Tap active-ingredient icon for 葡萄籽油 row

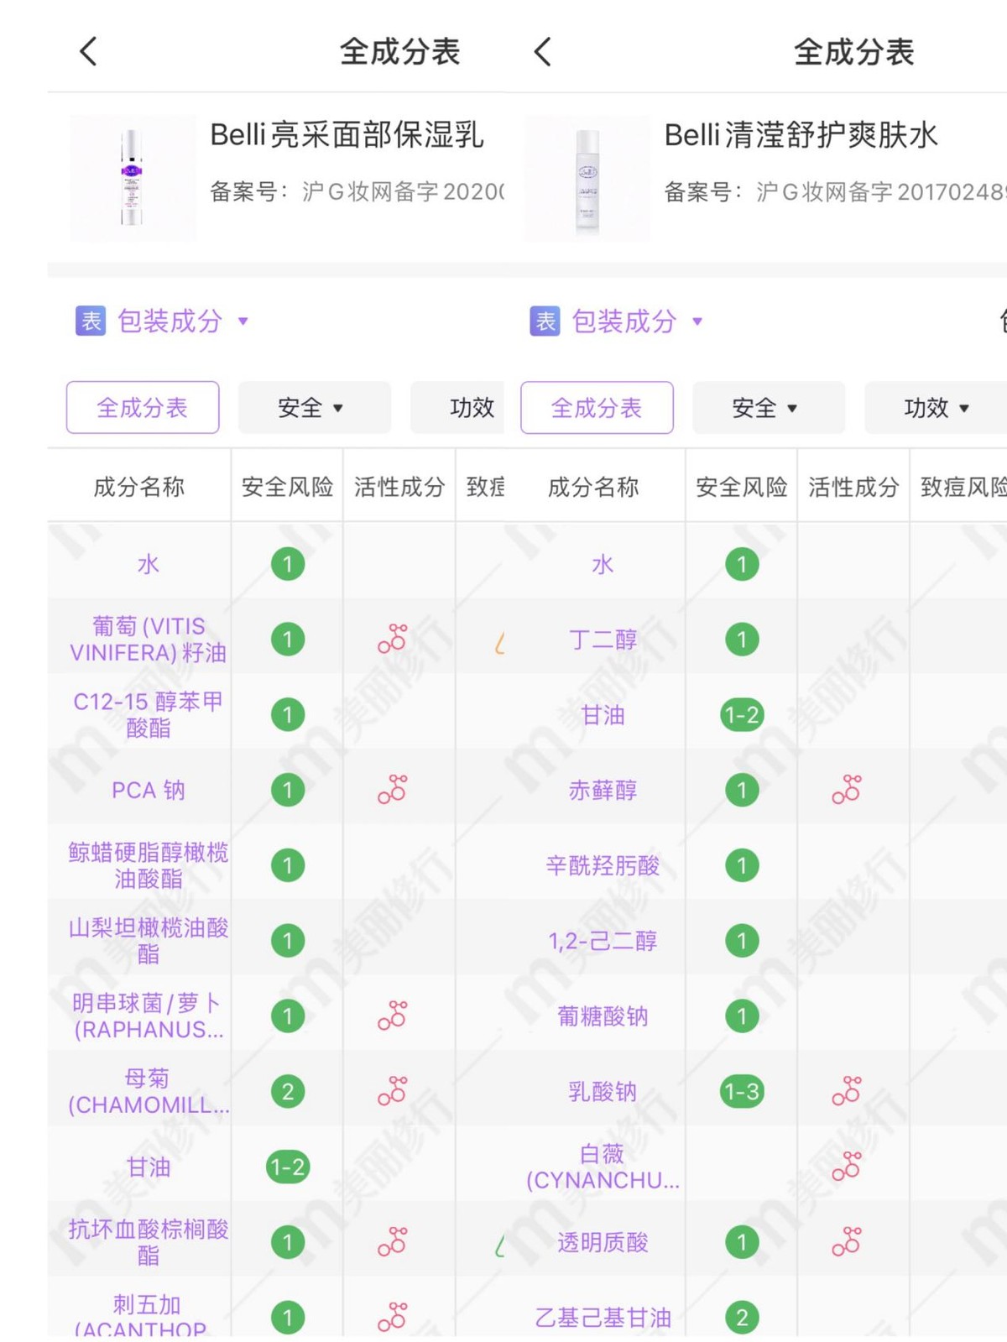pos(393,639)
